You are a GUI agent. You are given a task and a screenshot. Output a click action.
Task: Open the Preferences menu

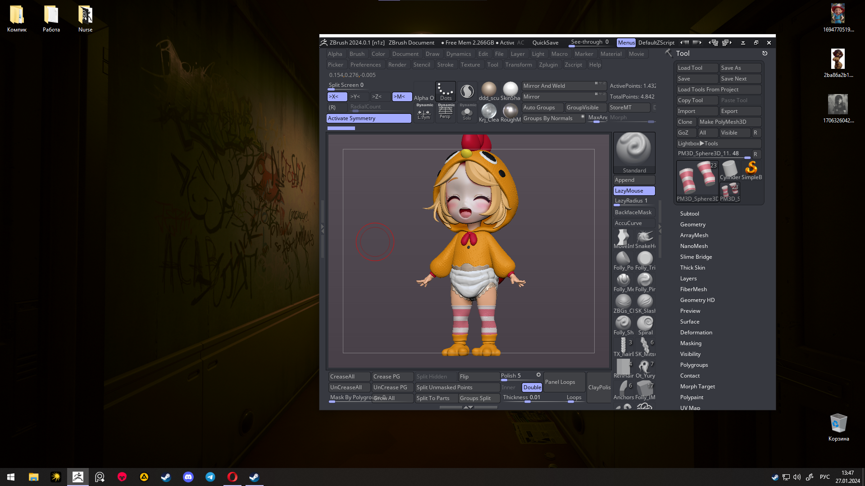365,65
